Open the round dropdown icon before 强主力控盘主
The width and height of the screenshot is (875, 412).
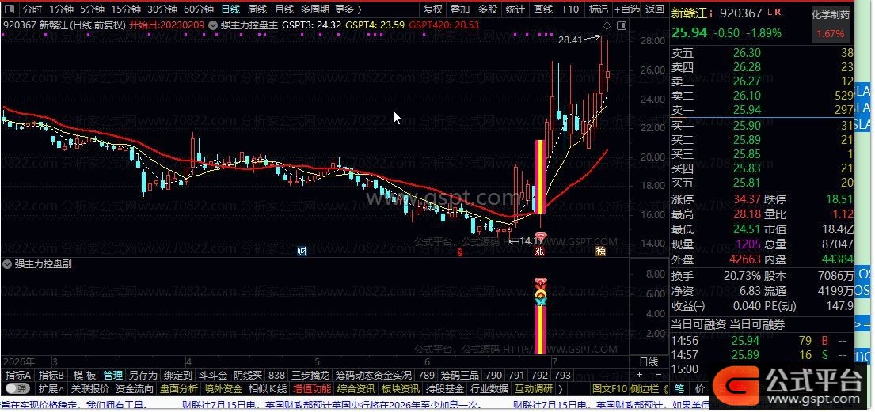click(x=212, y=25)
